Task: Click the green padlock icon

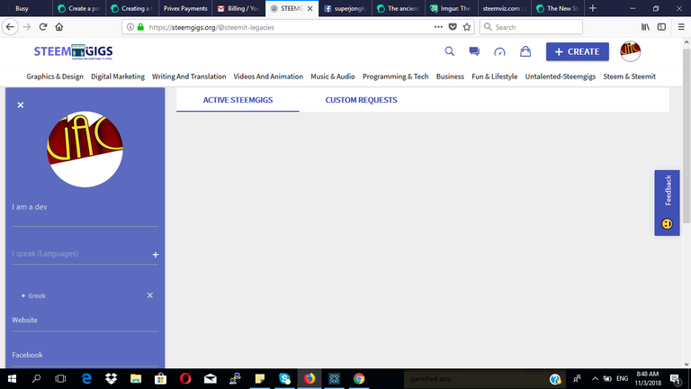Action: [140, 27]
